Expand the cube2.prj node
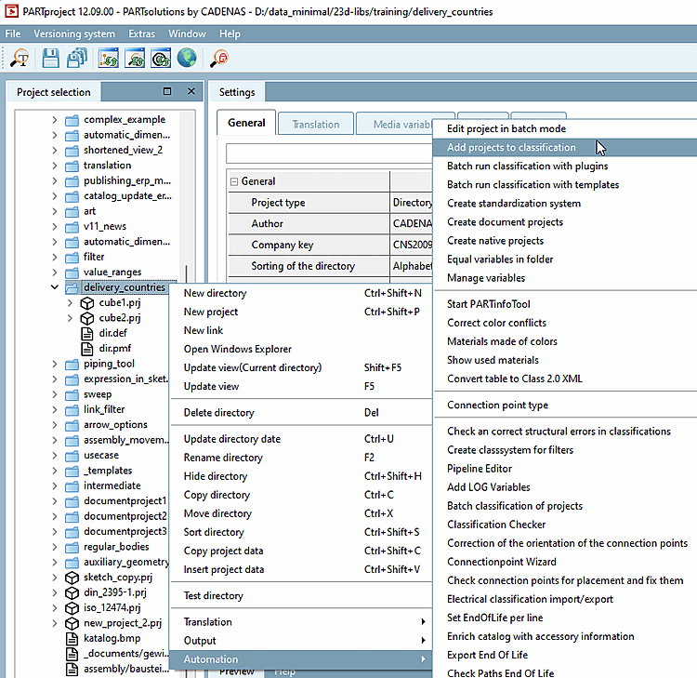 (70, 318)
